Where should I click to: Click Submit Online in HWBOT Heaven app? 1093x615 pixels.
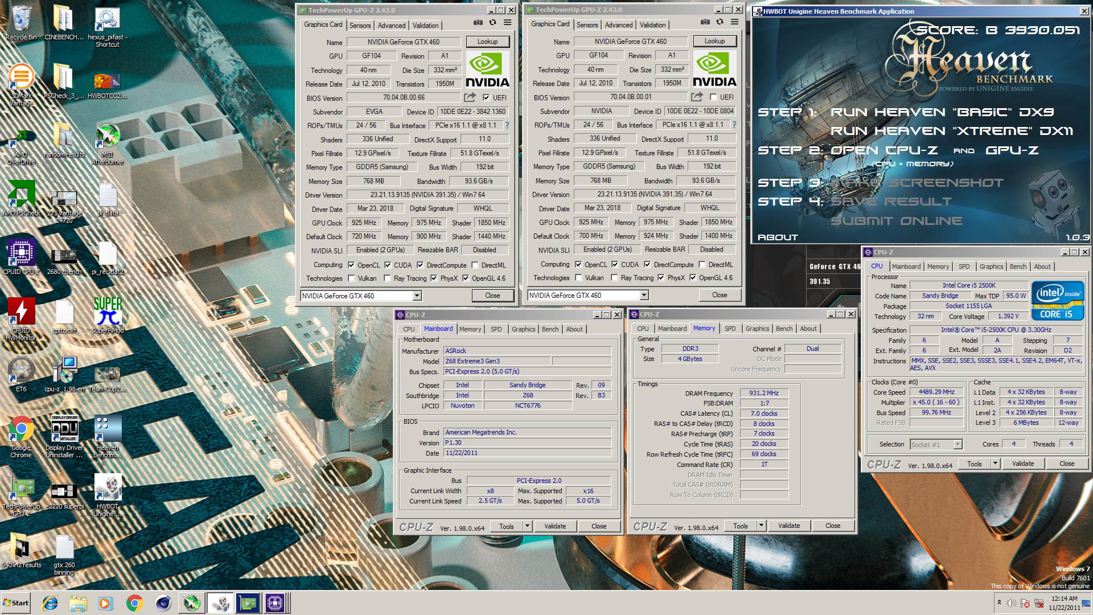(x=897, y=221)
